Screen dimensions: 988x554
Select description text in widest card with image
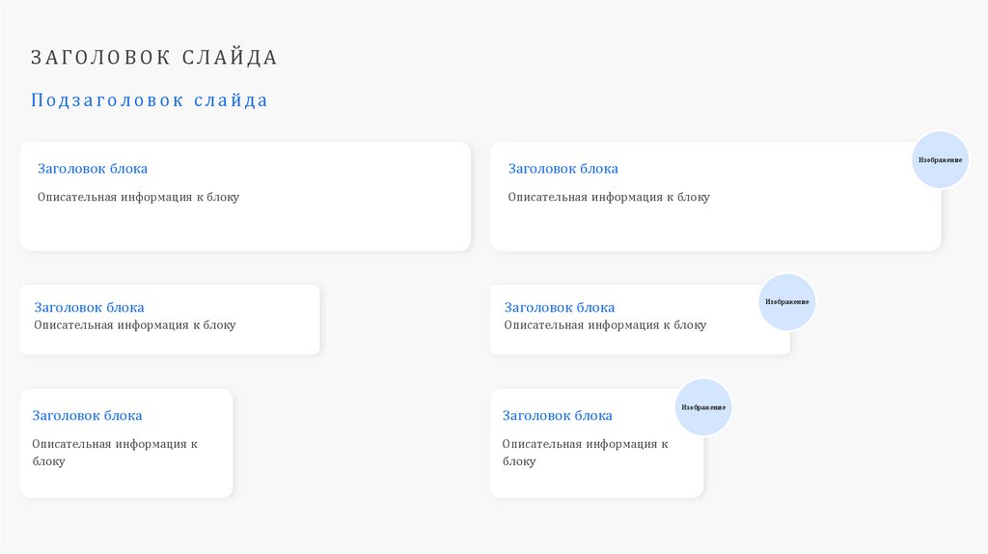point(609,197)
